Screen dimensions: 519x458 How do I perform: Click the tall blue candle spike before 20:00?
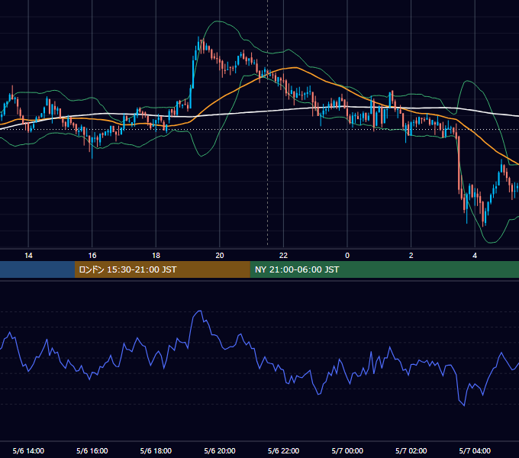point(193,71)
